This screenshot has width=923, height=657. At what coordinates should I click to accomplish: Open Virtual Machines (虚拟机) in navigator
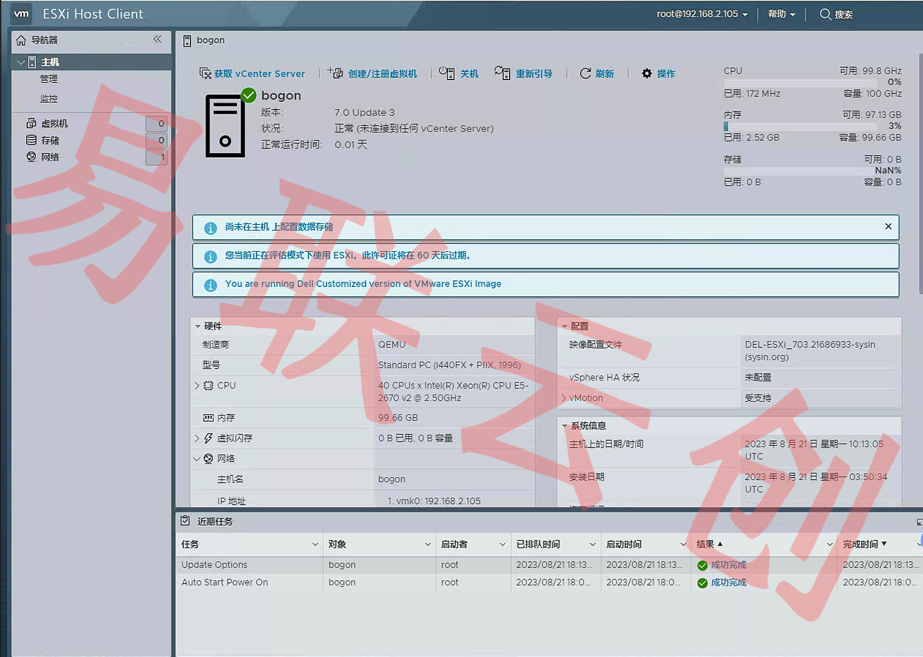(54, 123)
